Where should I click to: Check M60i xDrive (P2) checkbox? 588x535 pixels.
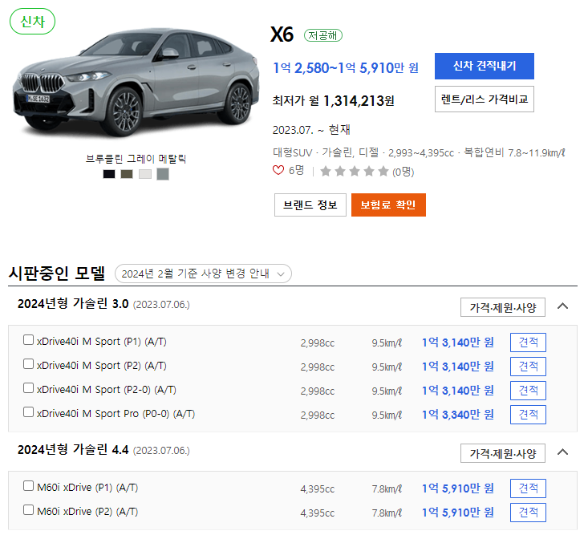click(x=29, y=510)
